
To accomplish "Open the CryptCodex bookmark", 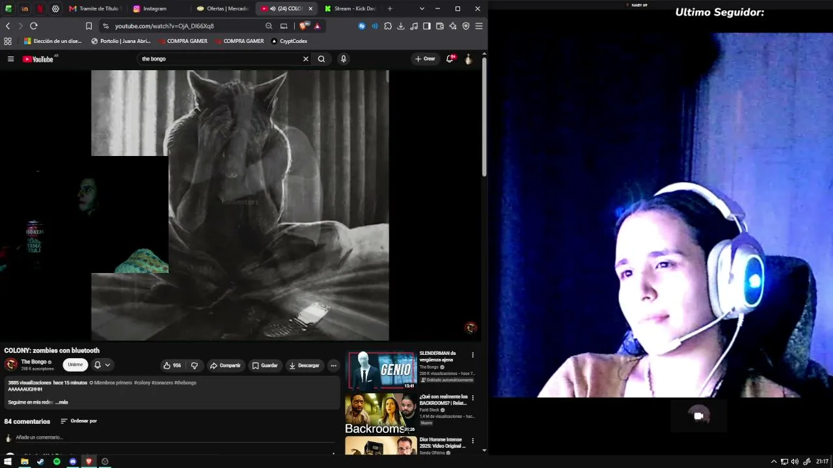I will [x=289, y=41].
